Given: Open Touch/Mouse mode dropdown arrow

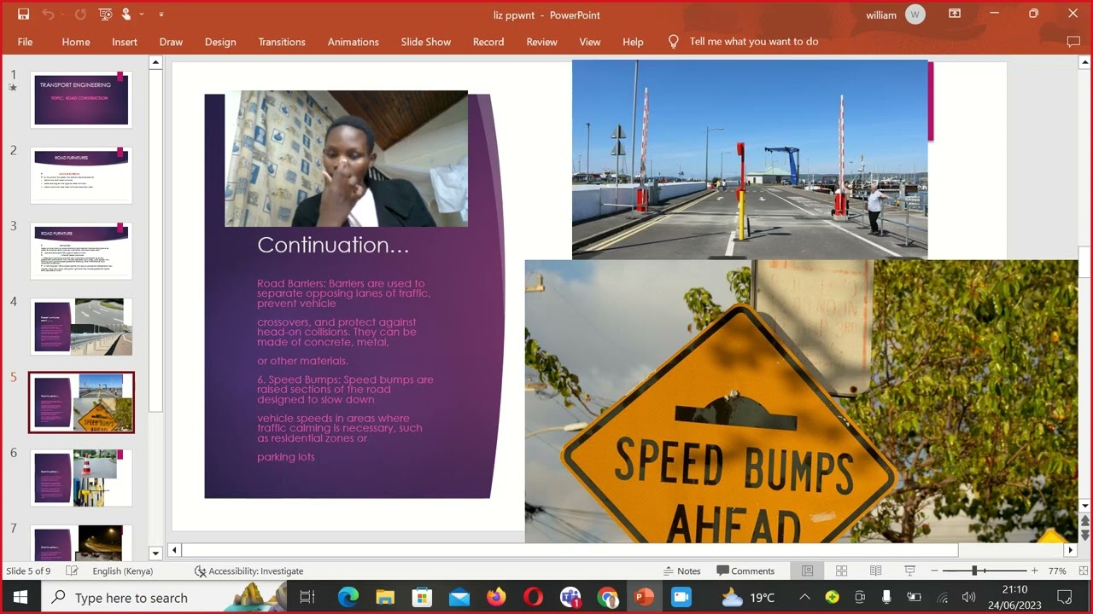Looking at the screenshot, I should 142,14.
